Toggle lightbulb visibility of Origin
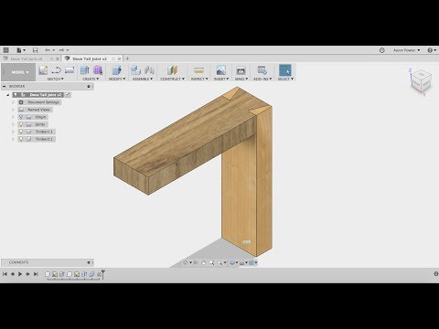The height and width of the screenshot is (329, 439). point(21,117)
